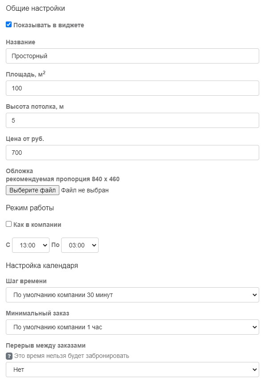The width and height of the screenshot is (265, 387).
Task: Open the Перерыв между заказами dropdown showing Нет
Action: pyautogui.click(x=132, y=370)
